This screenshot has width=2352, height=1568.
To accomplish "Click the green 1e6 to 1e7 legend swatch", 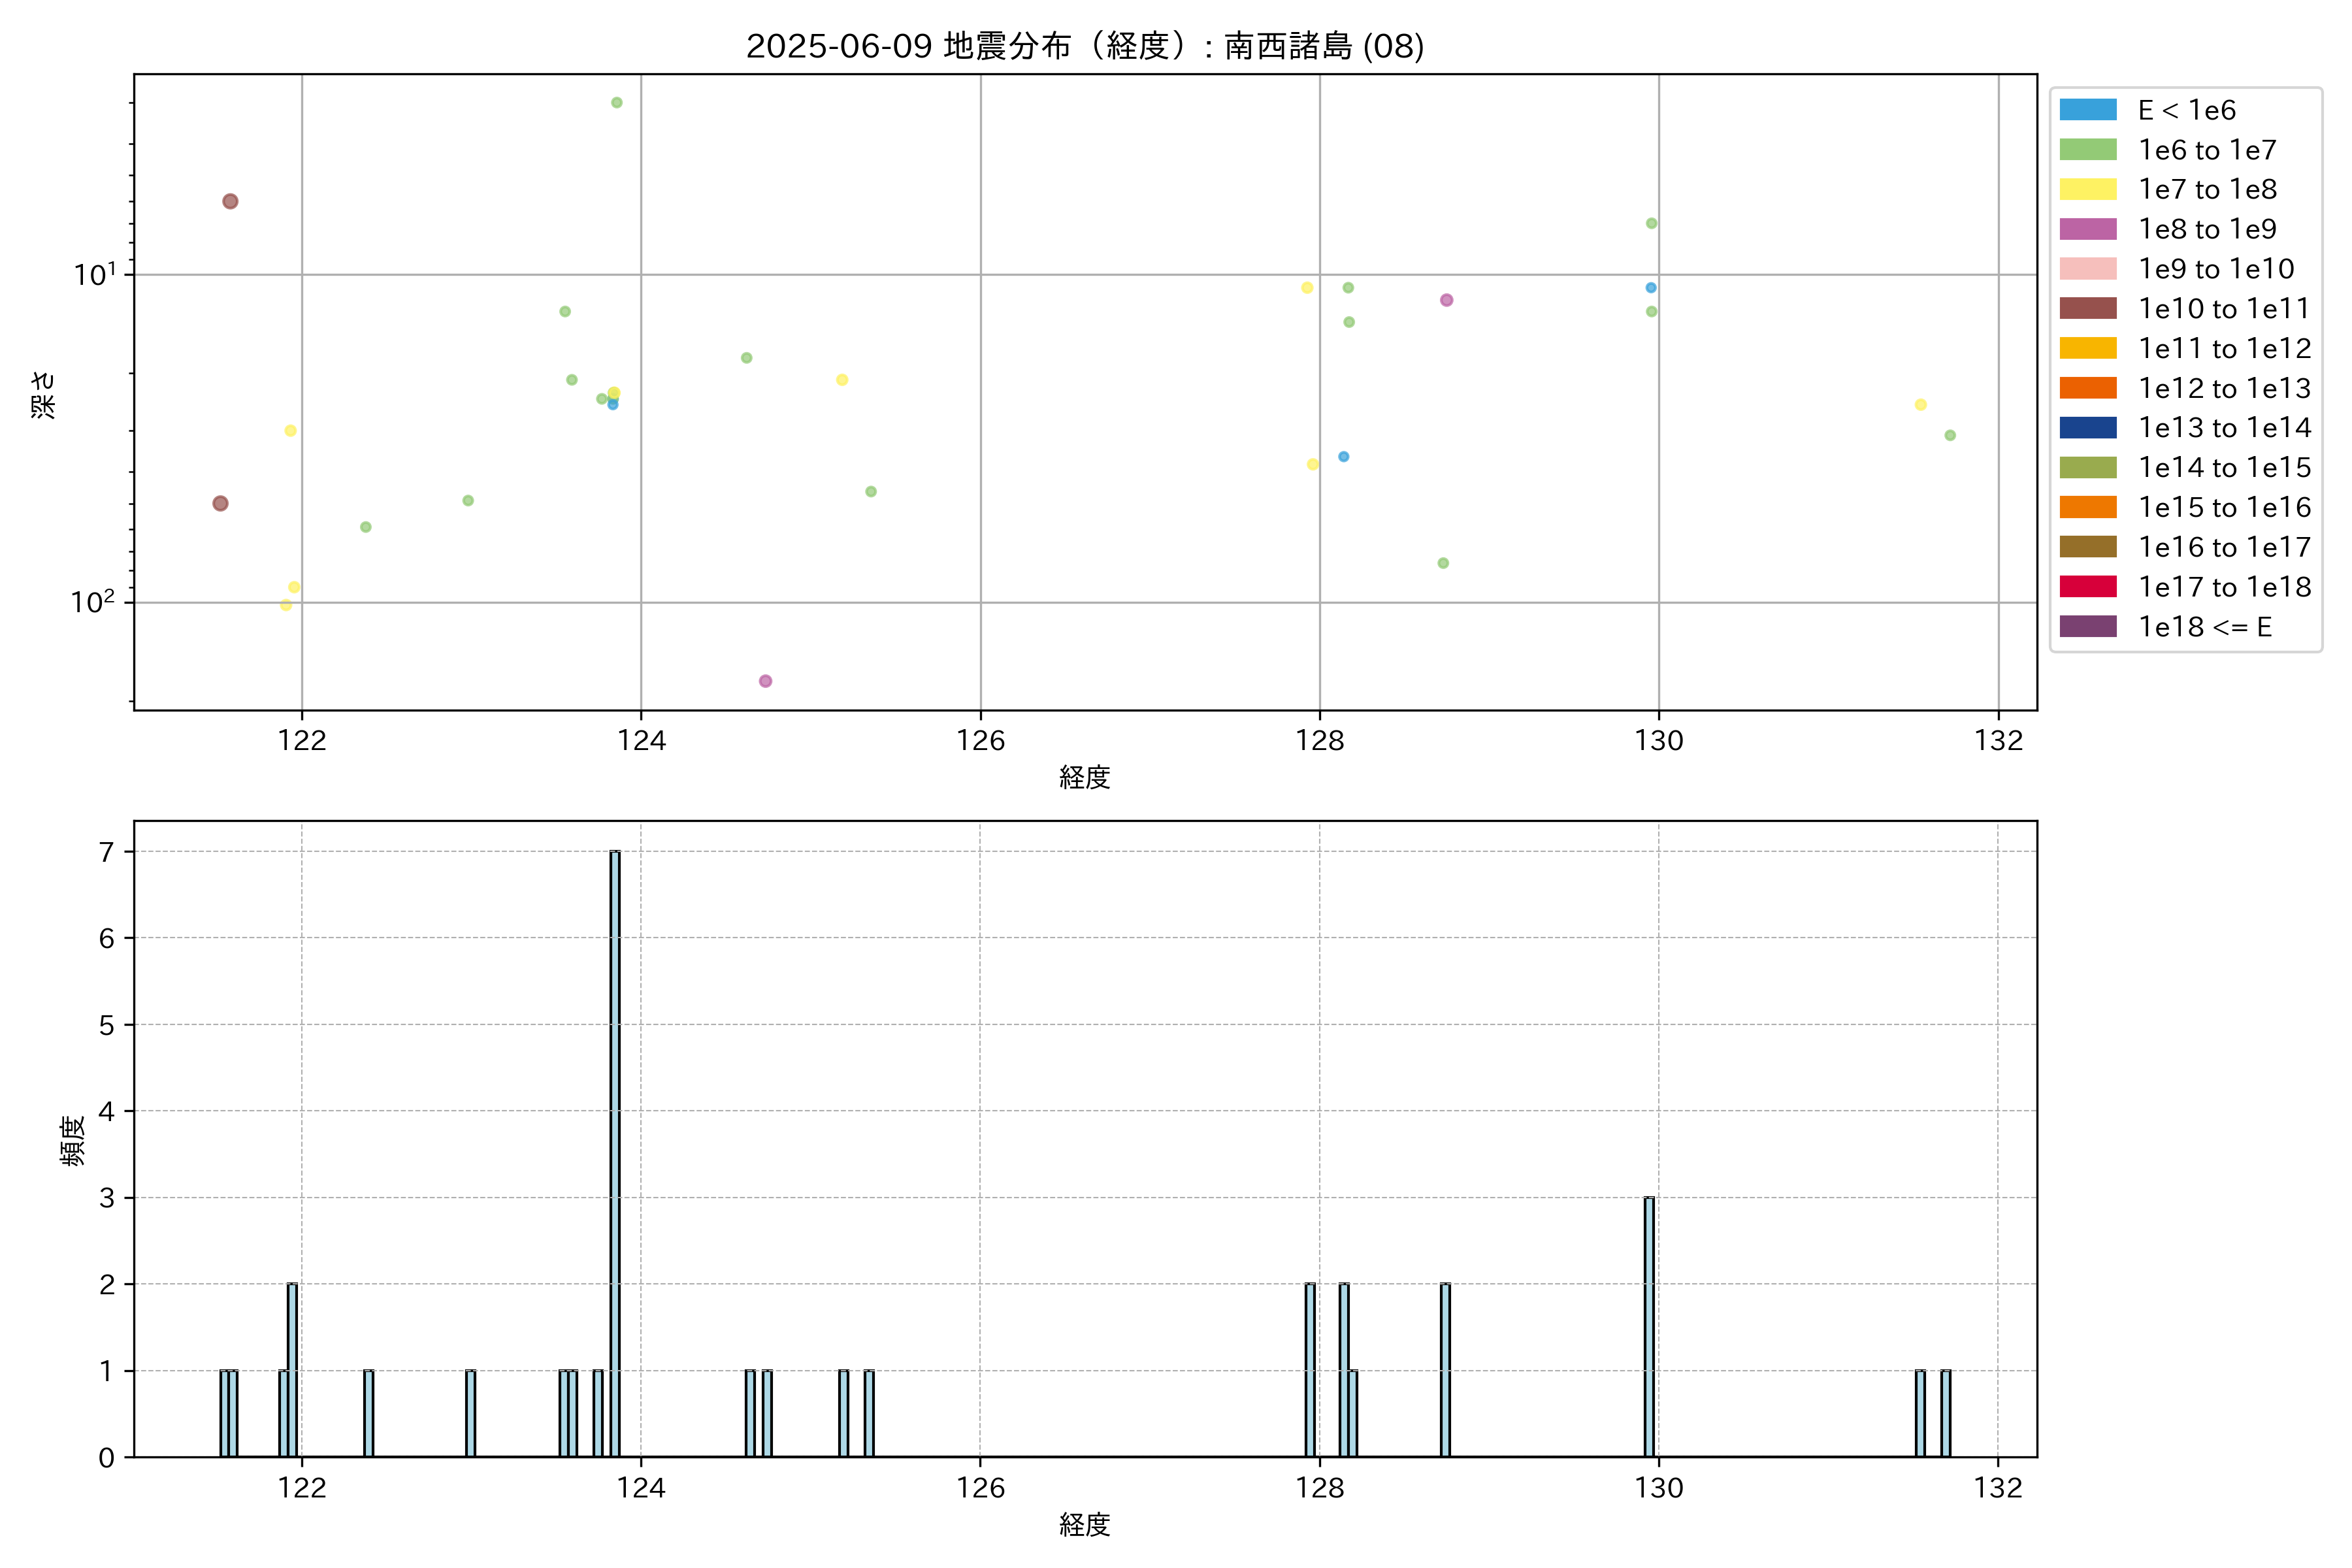I will pos(2087,150).
